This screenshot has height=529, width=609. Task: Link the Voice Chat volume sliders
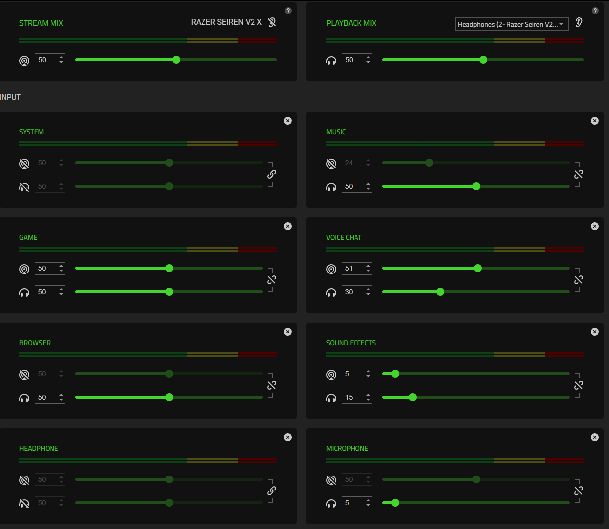[579, 280]
